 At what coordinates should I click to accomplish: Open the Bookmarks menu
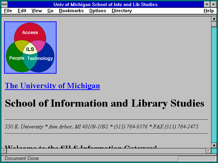tap(71, 11)
